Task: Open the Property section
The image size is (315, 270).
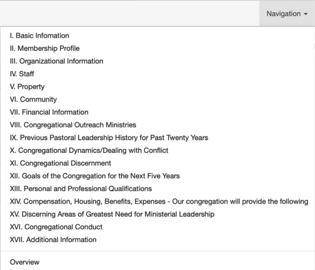Action: click(x=27, y=86)
